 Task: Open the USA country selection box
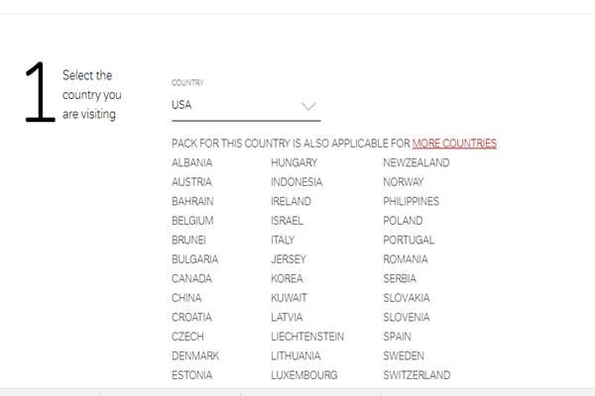[x=245, y=105]
